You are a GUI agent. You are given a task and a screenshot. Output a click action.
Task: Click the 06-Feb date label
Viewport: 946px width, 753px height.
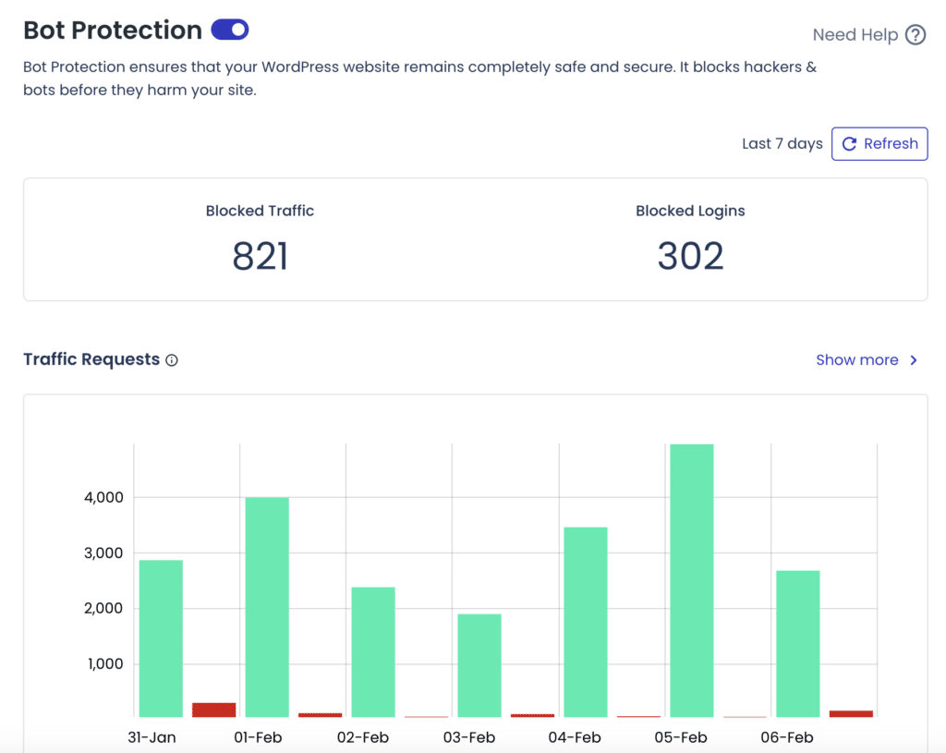click(x=787, y=737)
